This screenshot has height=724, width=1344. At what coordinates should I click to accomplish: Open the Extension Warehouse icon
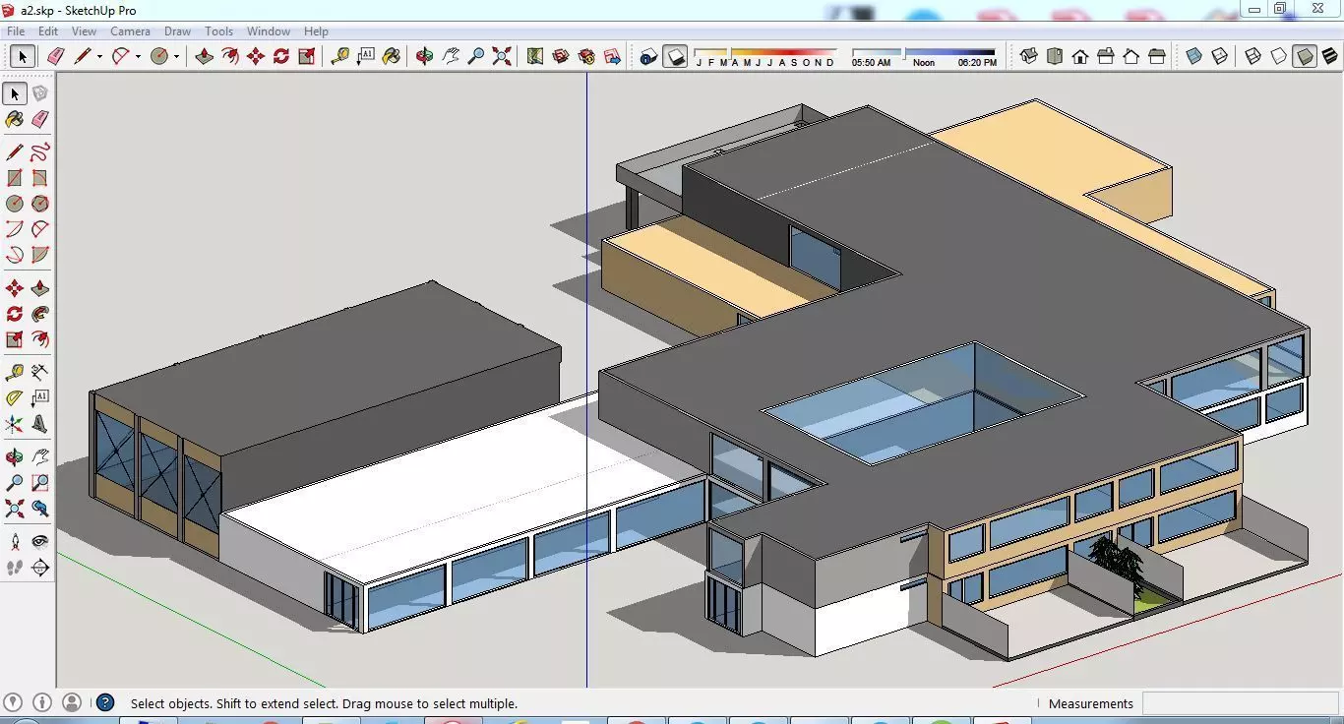tap(586, 56)
